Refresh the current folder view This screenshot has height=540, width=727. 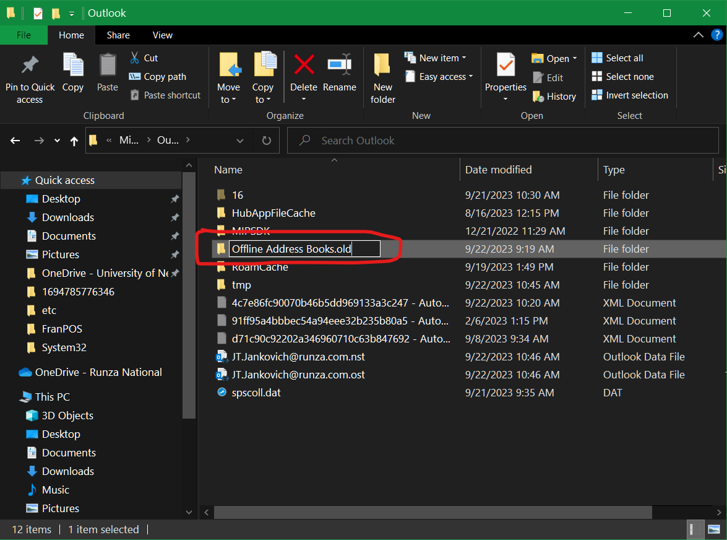[267, 141]
